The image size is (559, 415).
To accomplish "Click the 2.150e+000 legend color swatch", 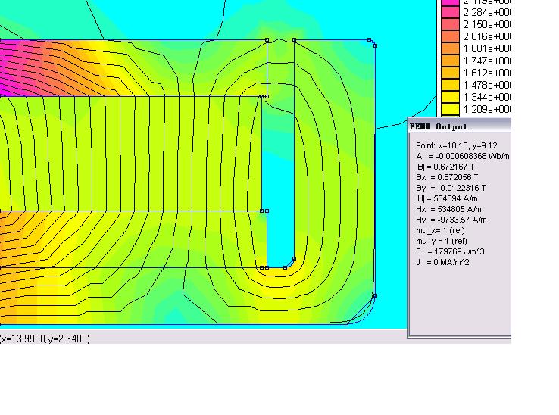I will [x=450, y=24].
